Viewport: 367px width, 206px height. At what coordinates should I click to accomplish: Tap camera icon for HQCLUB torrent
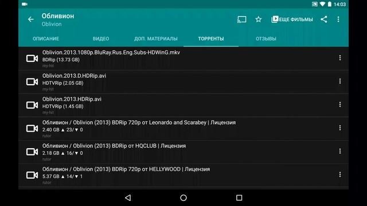click(x=32, y=152)
